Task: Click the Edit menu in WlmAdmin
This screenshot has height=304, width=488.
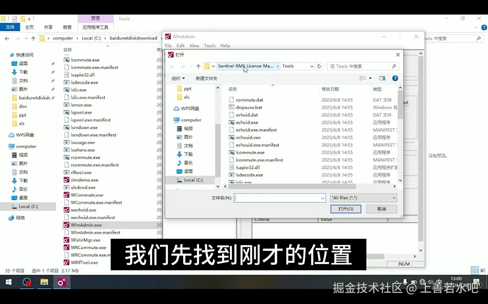Action: [180, 46]
